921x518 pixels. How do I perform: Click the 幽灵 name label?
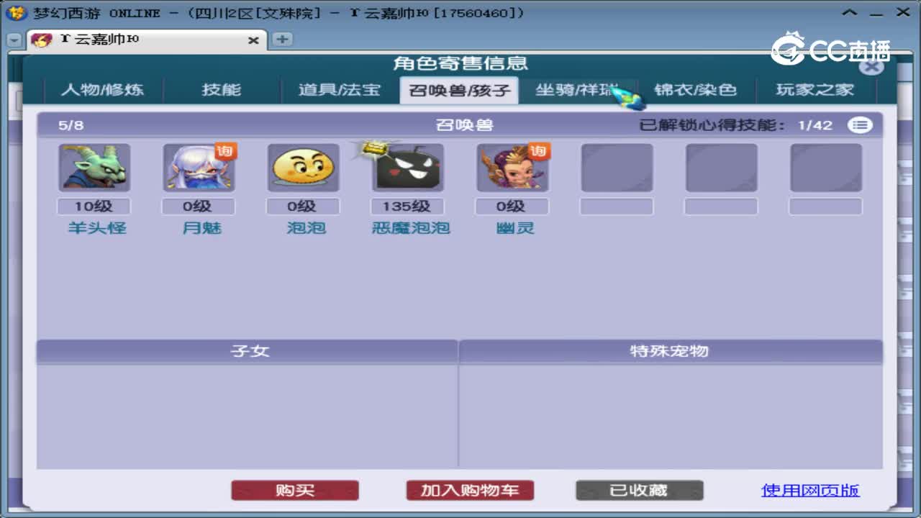[515, 228]
